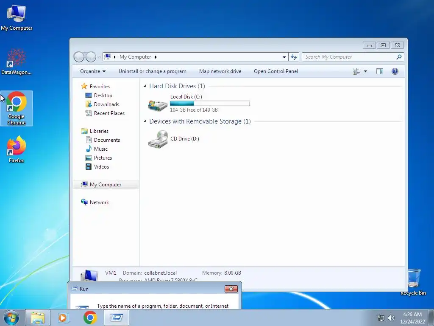This screenshot has width=434, height=326.
Task: Open the My Computer desktop icon
Action: click(17, 17)
